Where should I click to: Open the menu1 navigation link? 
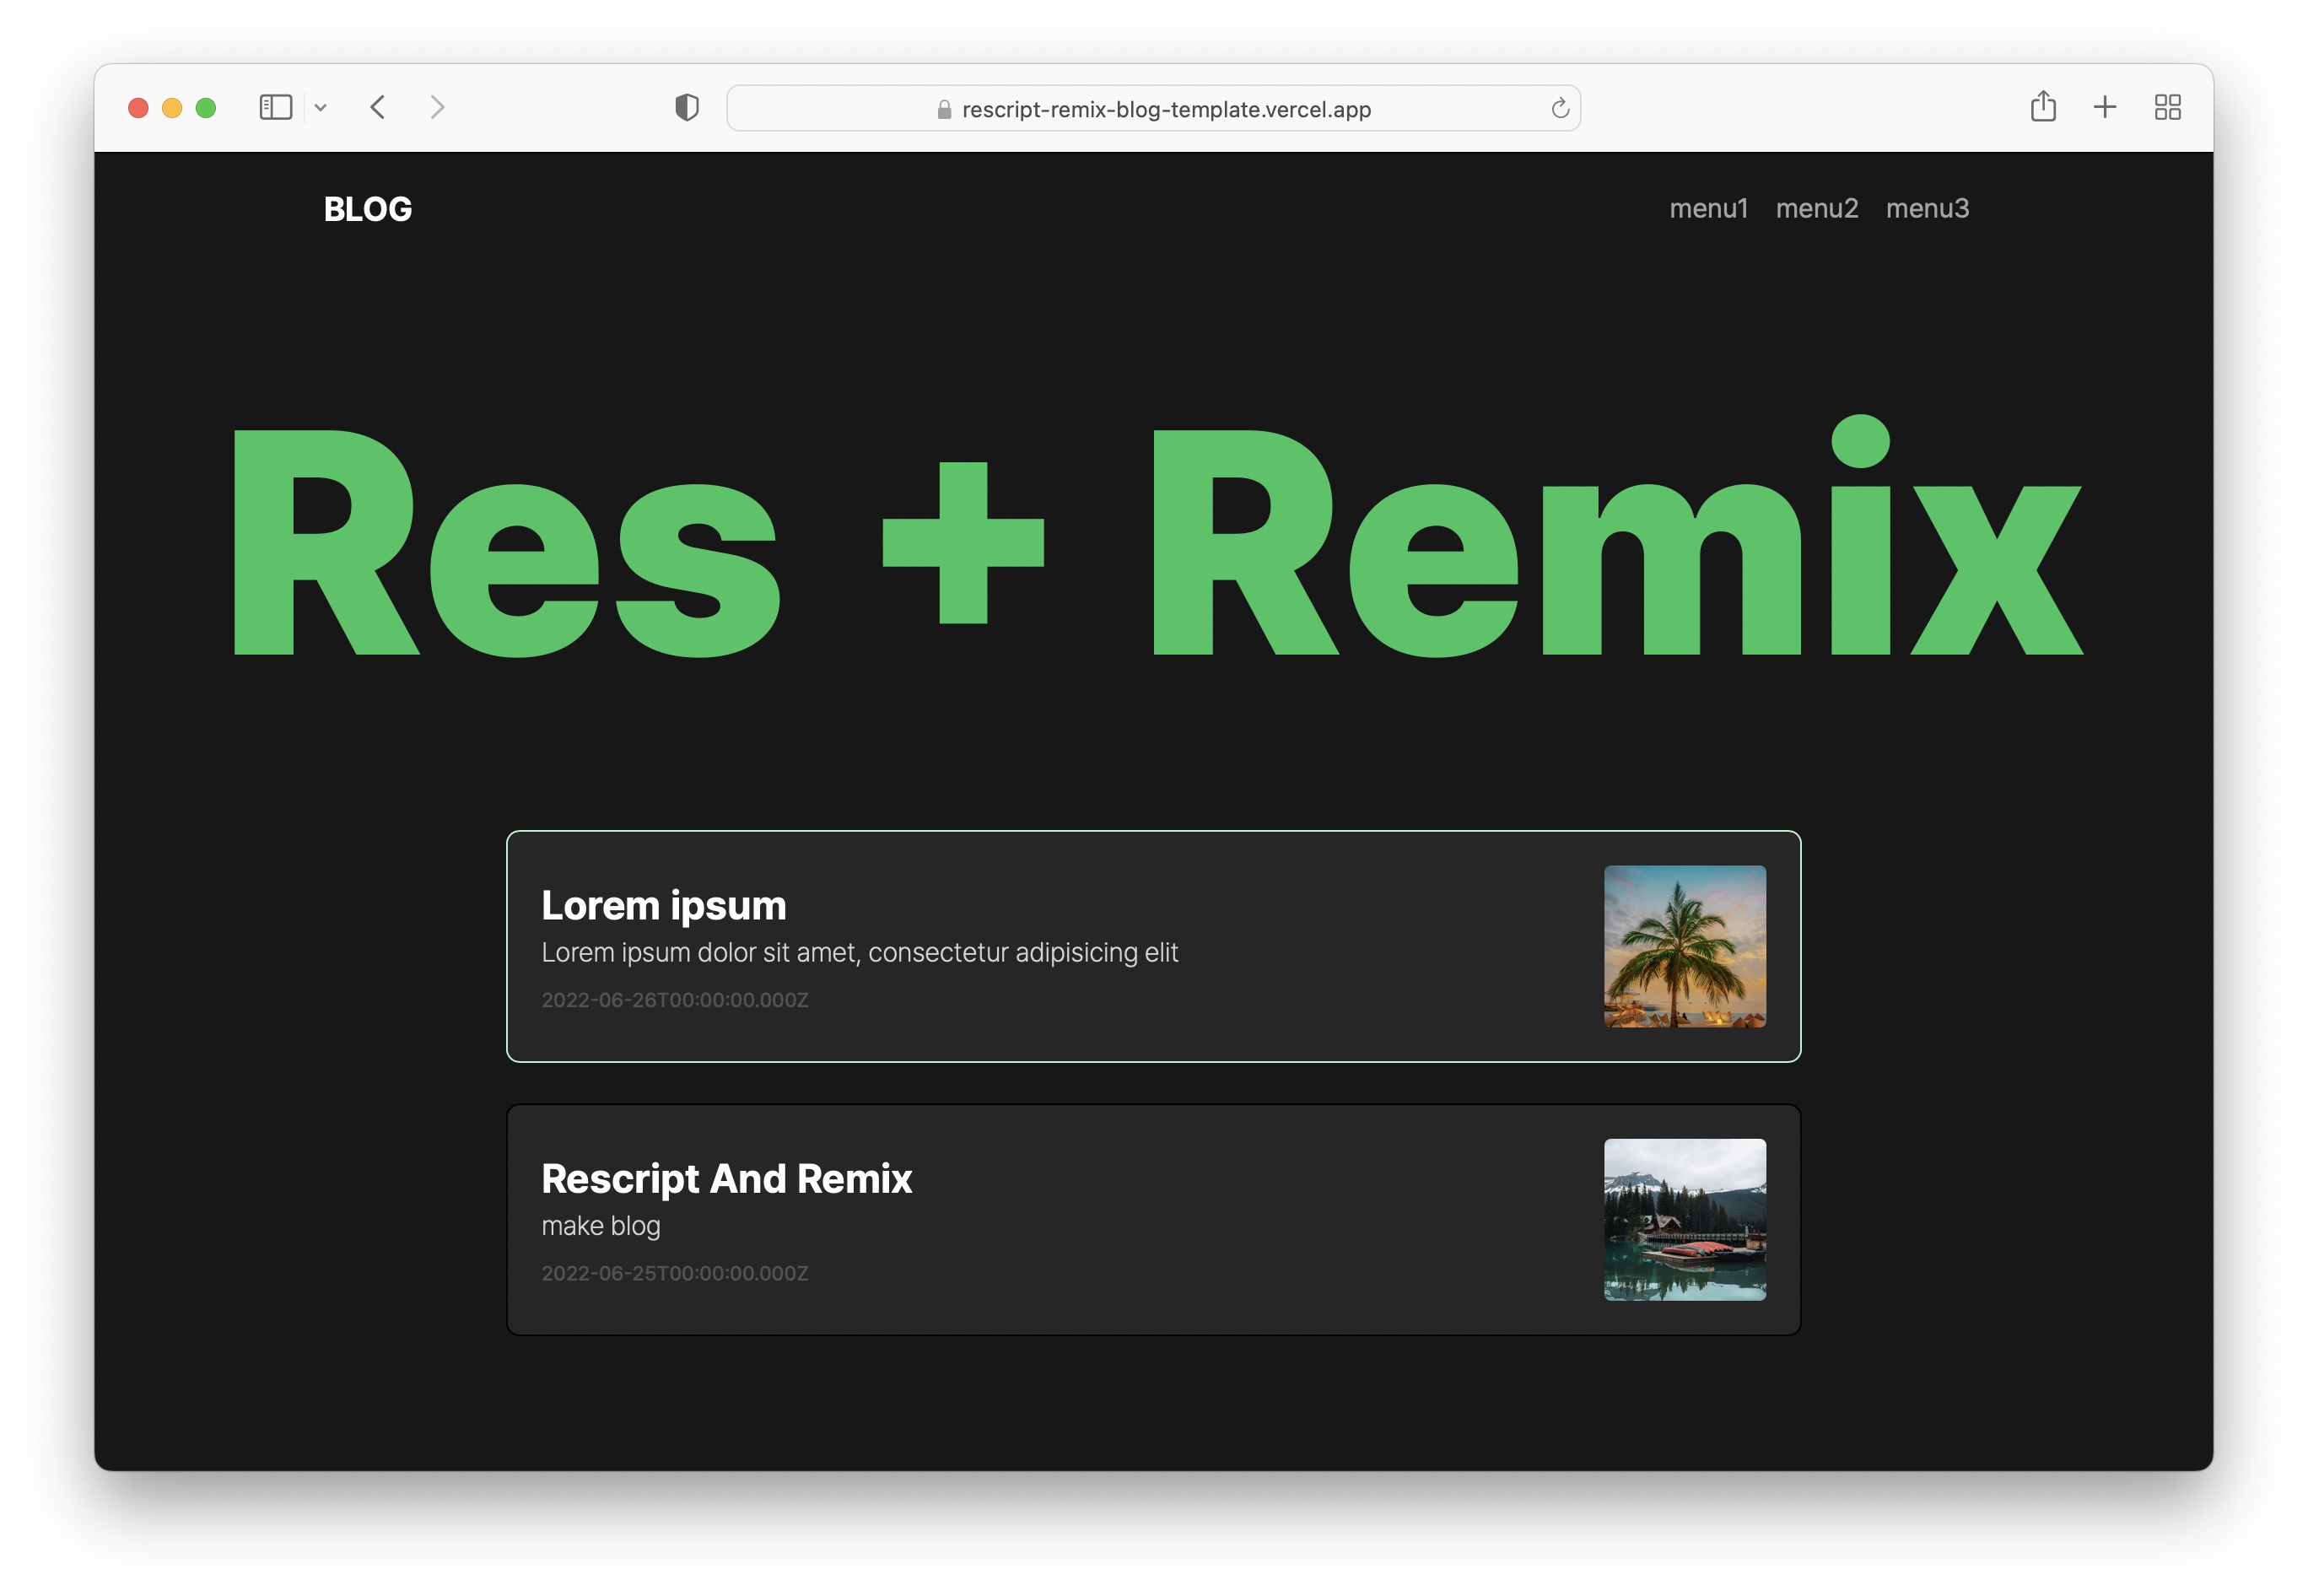[1708, 208]
